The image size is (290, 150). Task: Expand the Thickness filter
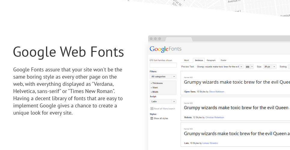click(x=157, y=83)
